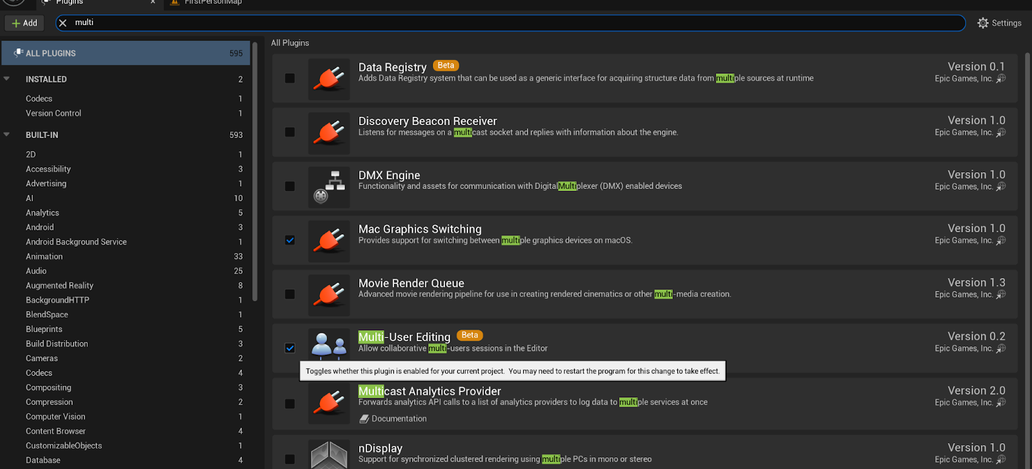Screen dimensions: 1032x469
Task: Select the CustomizableObjects category
Action: point(126,446)
